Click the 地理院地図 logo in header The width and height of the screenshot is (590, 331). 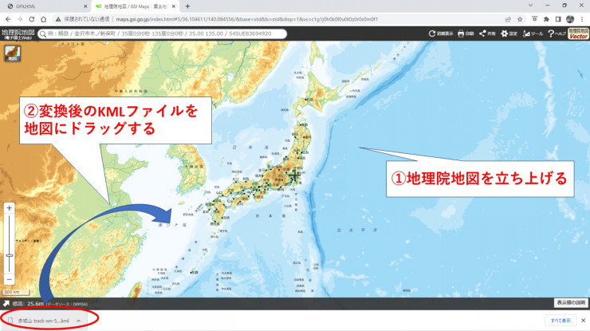tap(18, 33)
